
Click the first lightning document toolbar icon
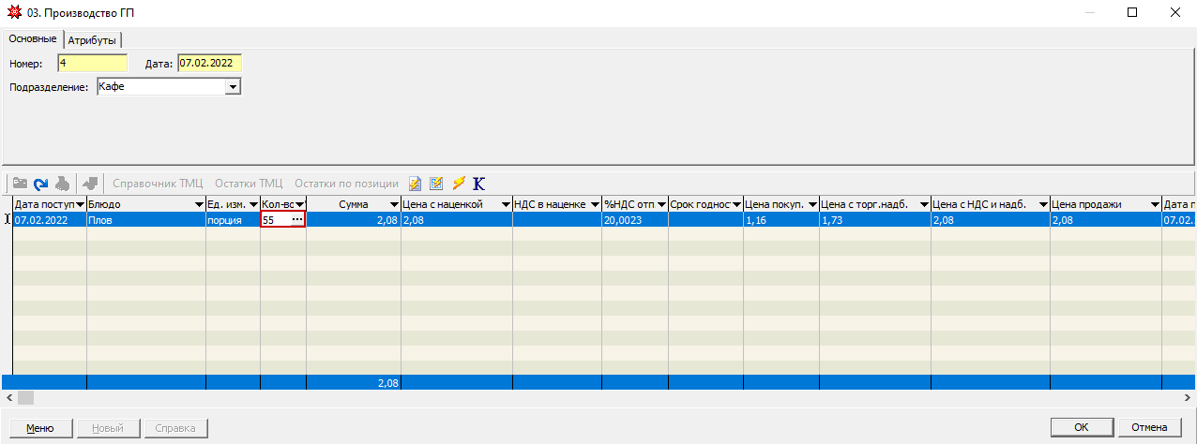pyautogui.click(x=416, y=184)
